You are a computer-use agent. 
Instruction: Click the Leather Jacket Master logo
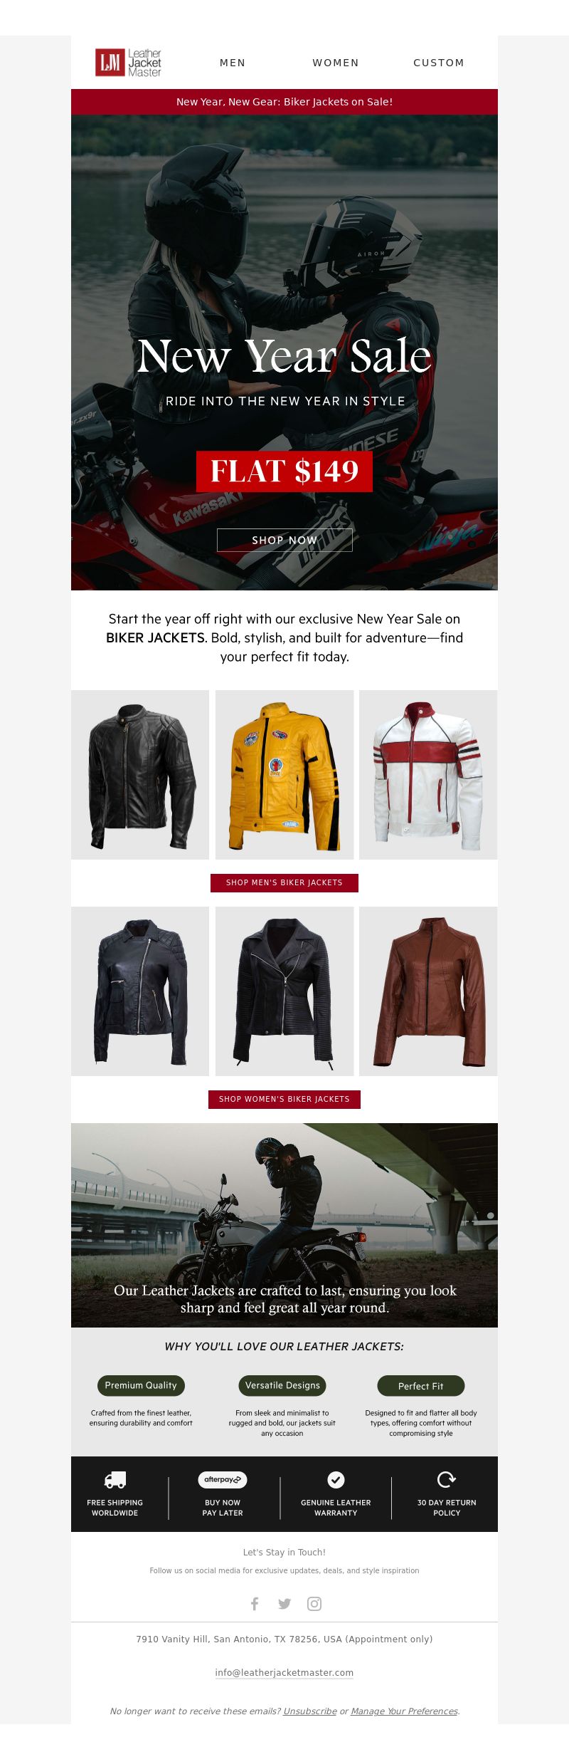[x=129, y=63]
